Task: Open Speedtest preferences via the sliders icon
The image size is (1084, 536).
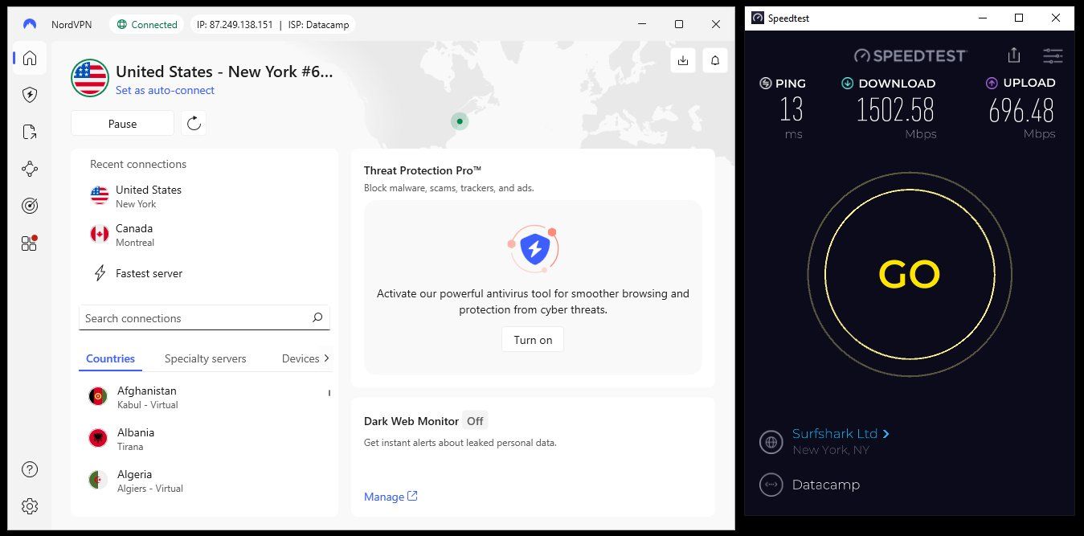Action: point(1053,55)
